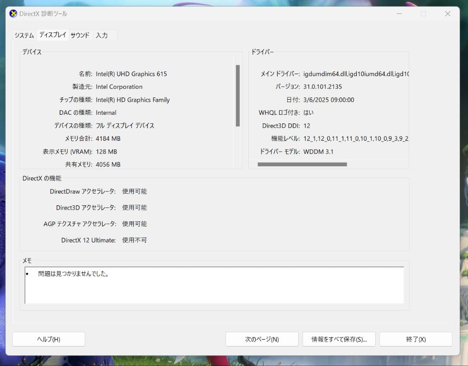Switch to the システム tab
The width and height of the screenshot is (468, 366).
click(x=24, y=35)
